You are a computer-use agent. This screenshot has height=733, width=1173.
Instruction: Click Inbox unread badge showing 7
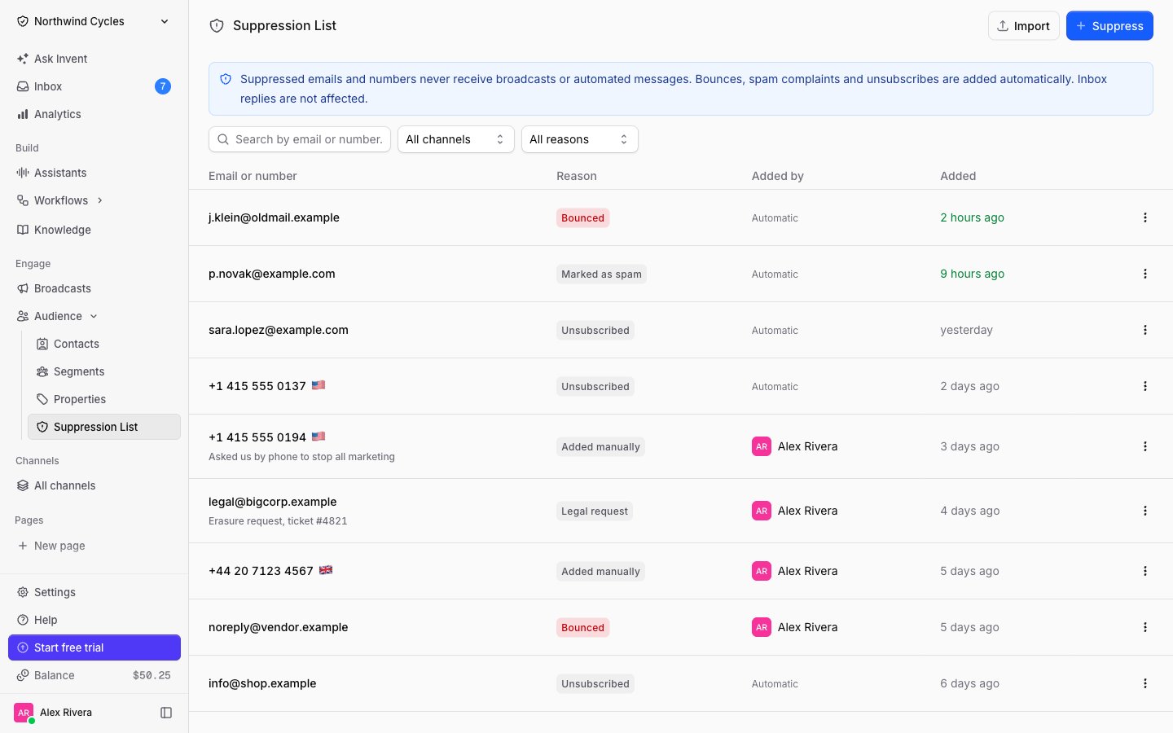pos(163,86)
